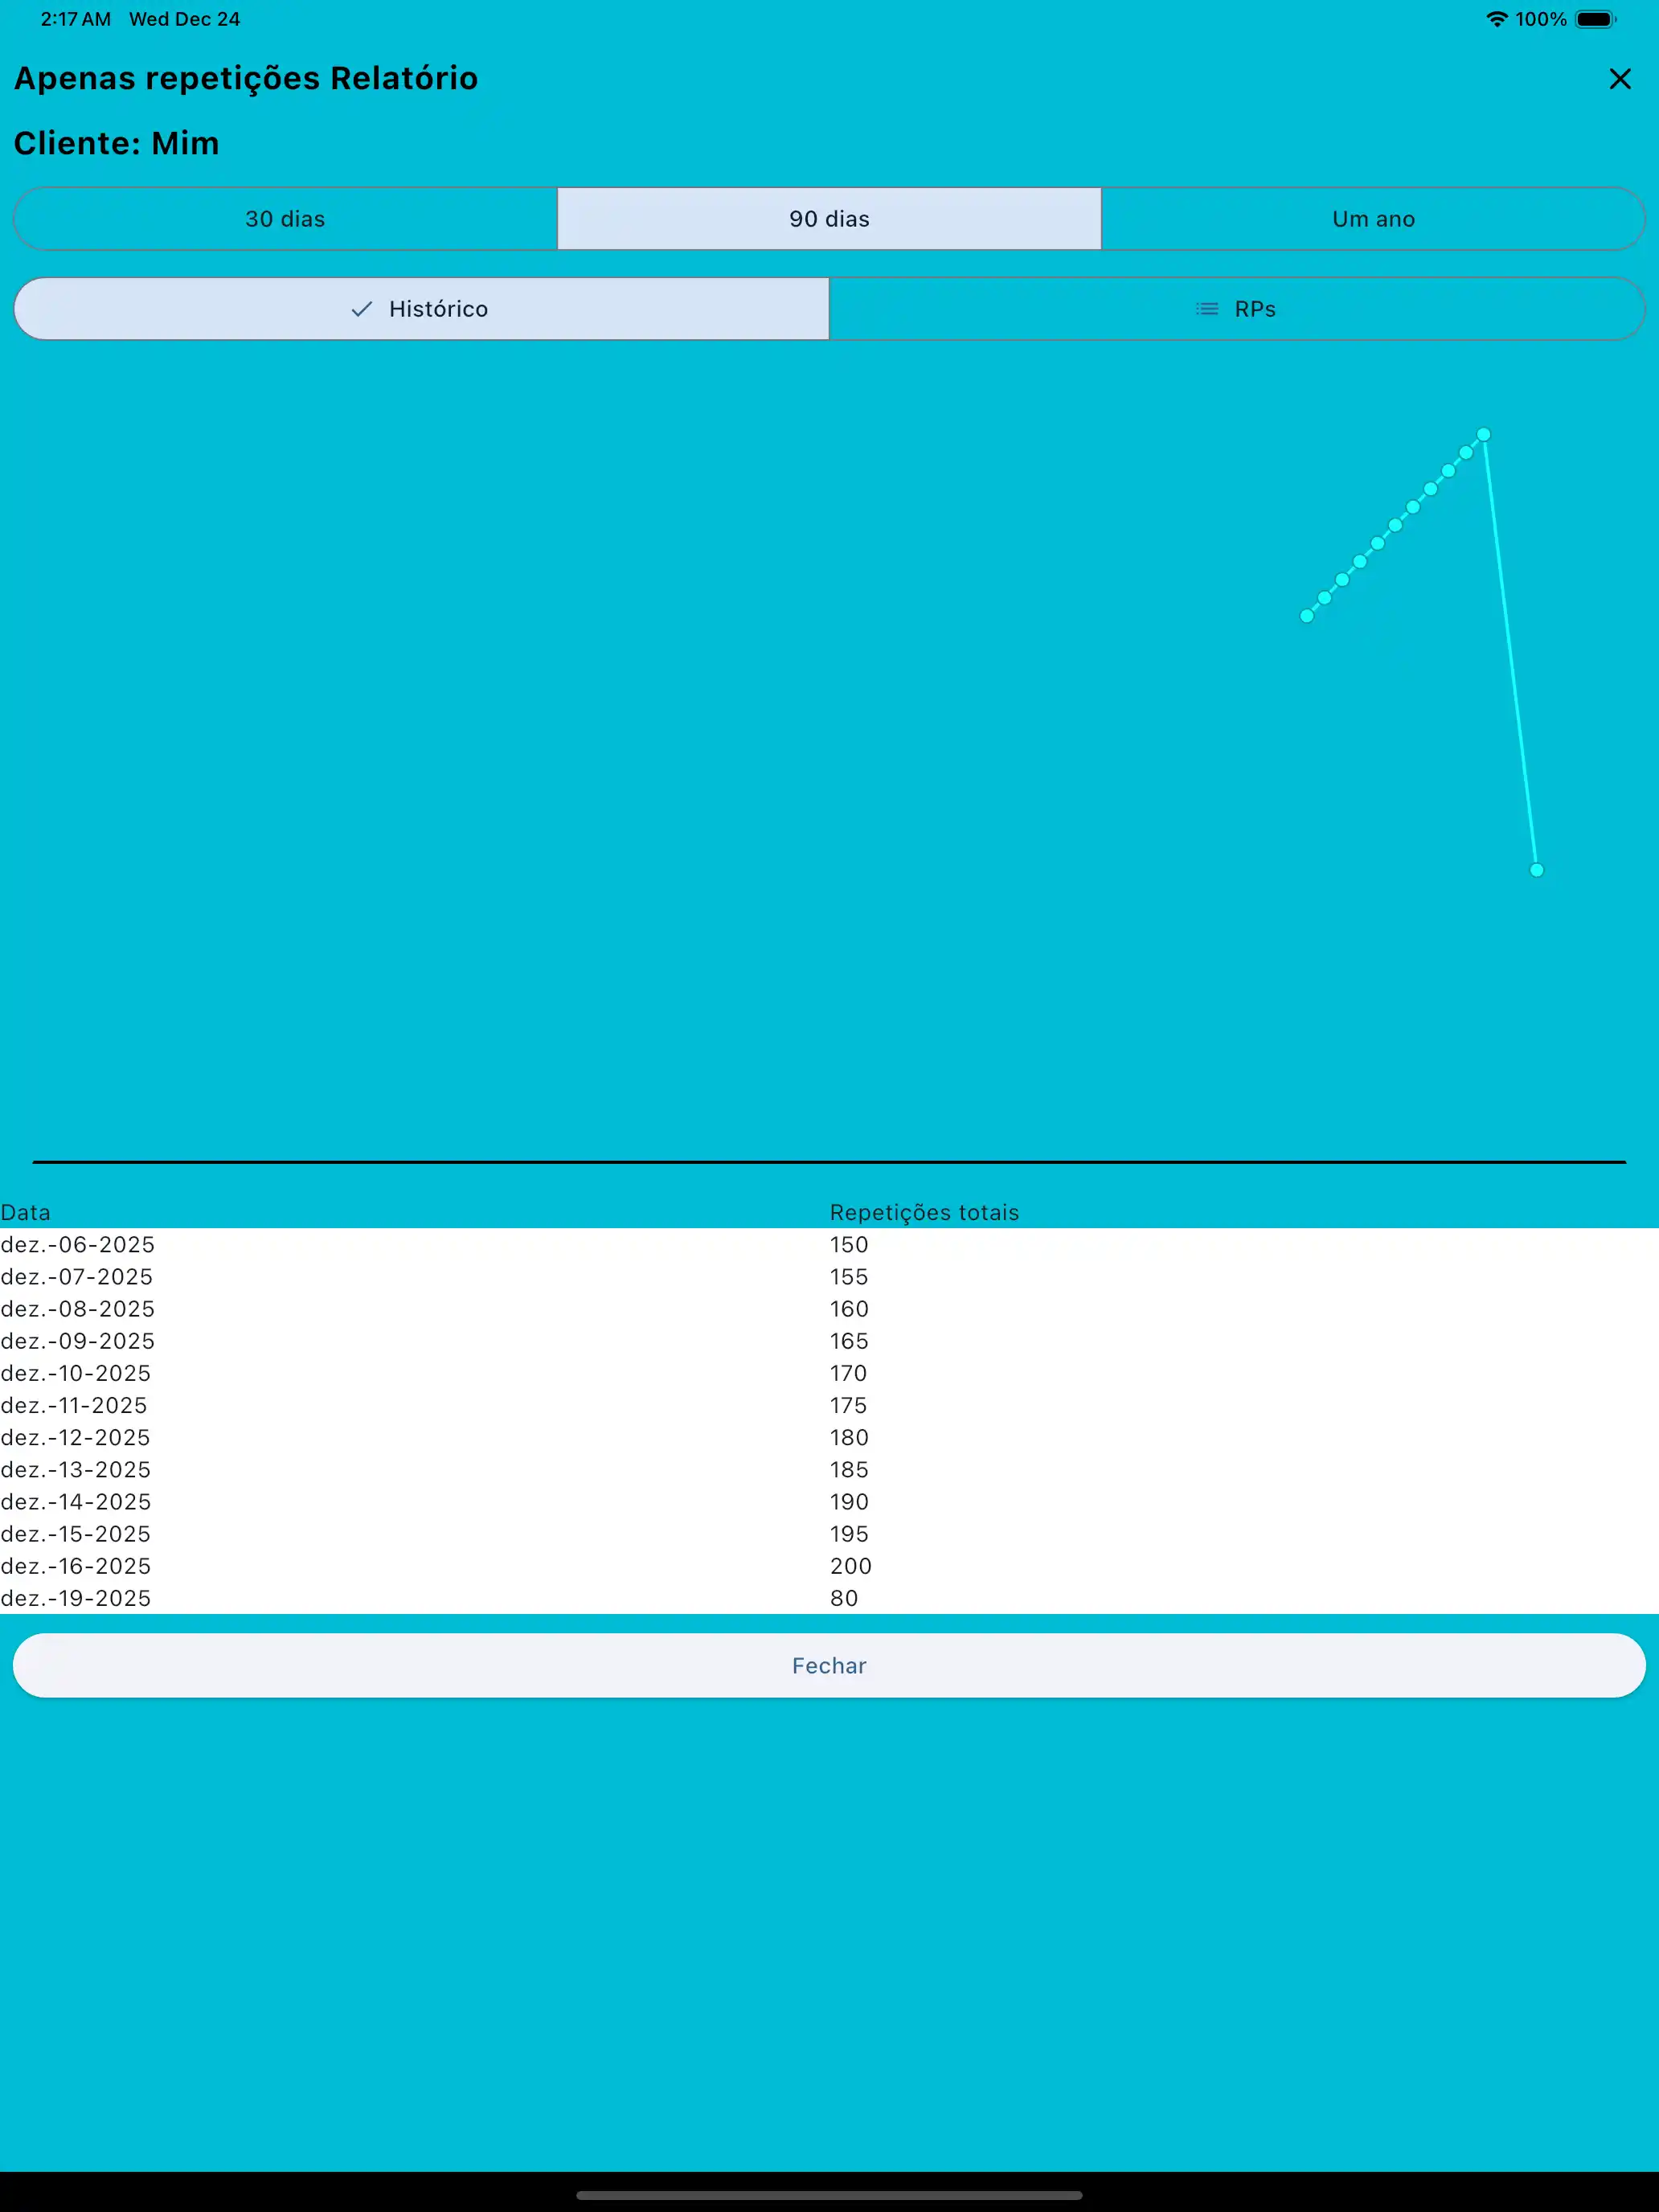Select the dez.-06-2025 table row
Image resolution: width=1659 pixels, height=2212 pixels.
(x=78, y=1245)
